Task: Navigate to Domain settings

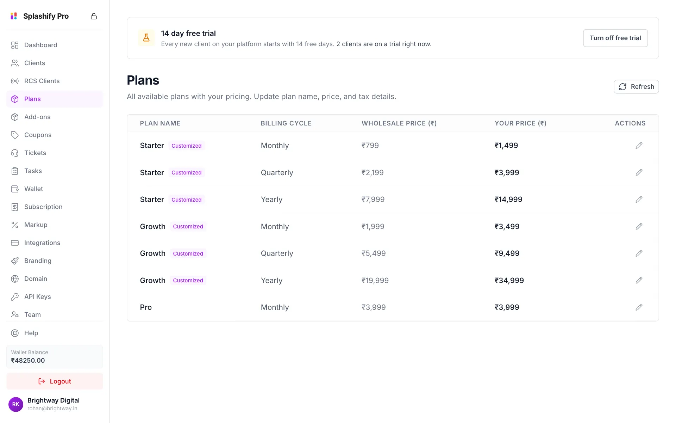Action: click(55, 279)
